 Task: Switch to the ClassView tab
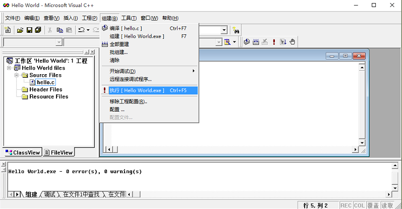tap(23, 152)
